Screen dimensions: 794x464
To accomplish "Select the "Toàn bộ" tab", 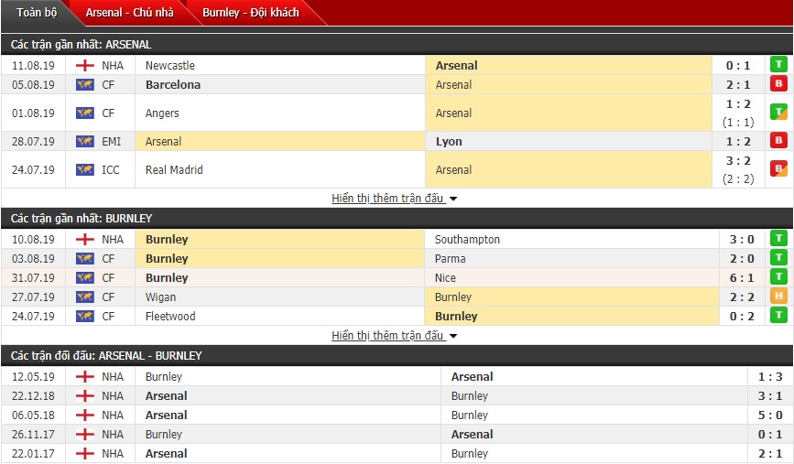I will click(37, 13).
